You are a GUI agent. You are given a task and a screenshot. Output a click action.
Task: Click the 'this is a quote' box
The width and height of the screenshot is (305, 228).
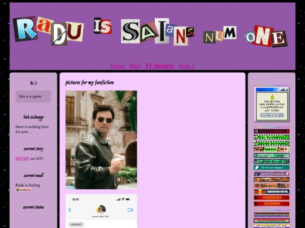[x=33, y=96]
